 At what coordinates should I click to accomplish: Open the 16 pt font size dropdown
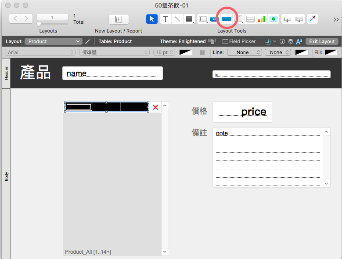[164, 52]
